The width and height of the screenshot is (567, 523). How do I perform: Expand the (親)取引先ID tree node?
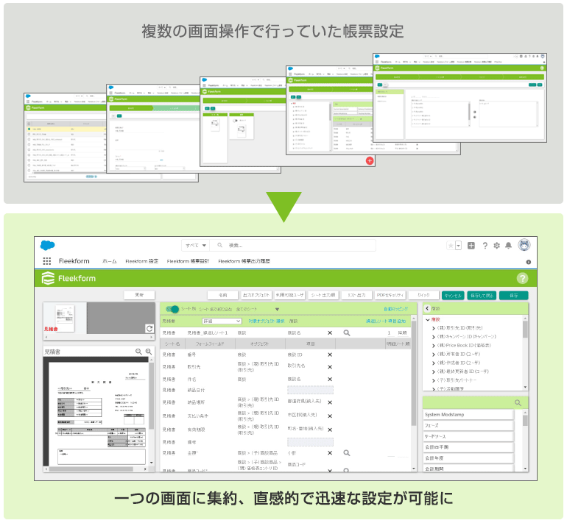(434, 328)
